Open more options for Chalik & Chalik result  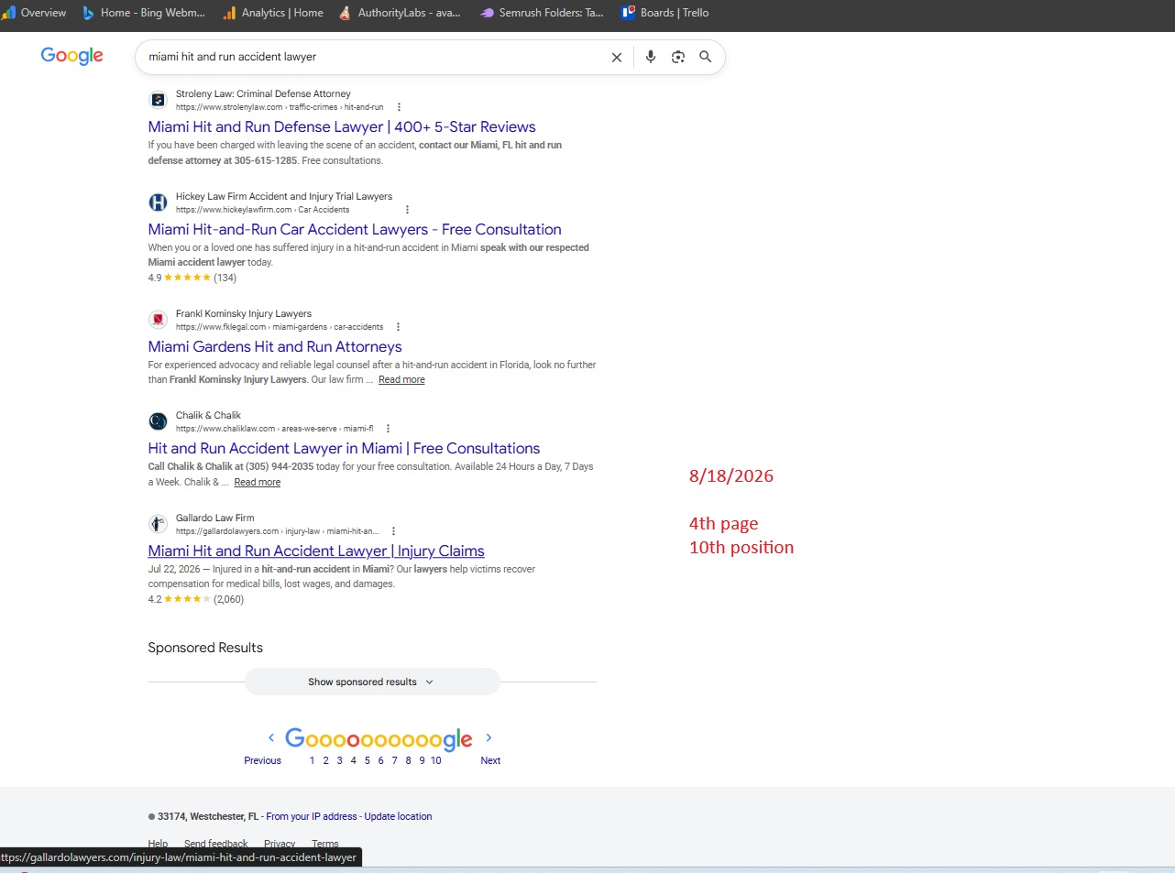388,429
